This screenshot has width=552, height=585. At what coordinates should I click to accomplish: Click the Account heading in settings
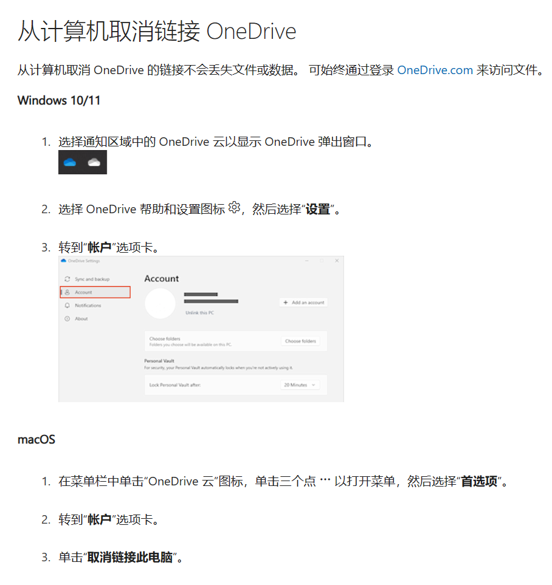click(x=162, y=279)
